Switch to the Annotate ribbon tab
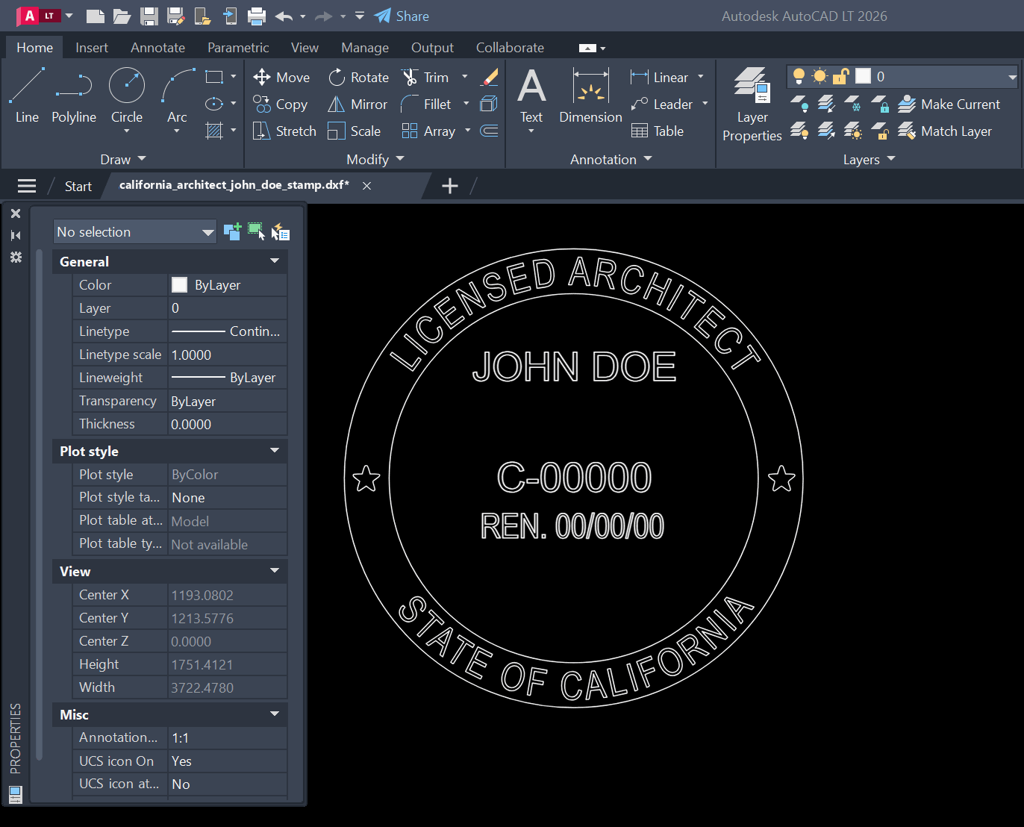Screen dimensions: 1024x827 coord(157,47)
